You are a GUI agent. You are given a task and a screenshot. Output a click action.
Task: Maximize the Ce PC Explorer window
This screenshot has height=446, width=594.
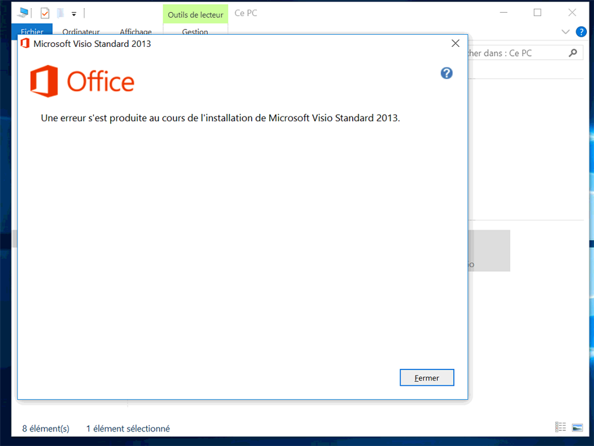(537, 13)
